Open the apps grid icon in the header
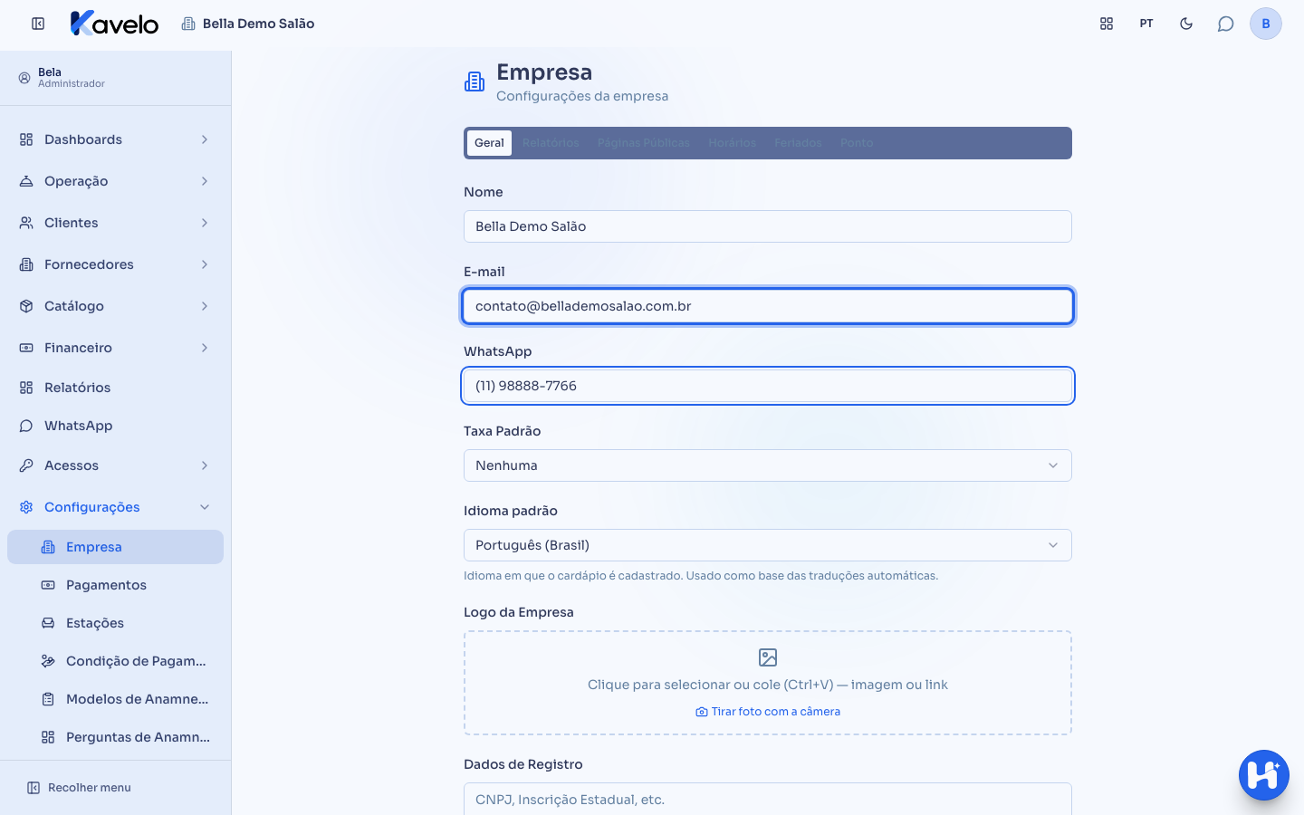Screen dimensions: 1304x815 (x=1107, y=24)
